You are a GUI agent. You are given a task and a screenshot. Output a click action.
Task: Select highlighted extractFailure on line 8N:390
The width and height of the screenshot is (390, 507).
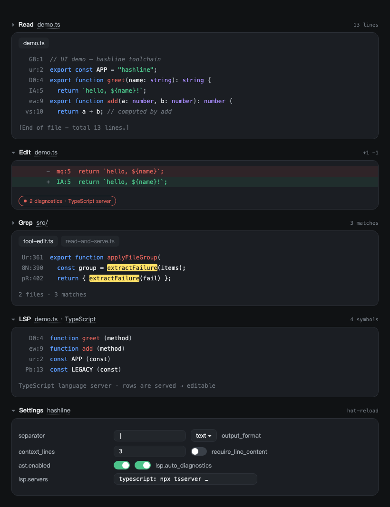[132, 268]
